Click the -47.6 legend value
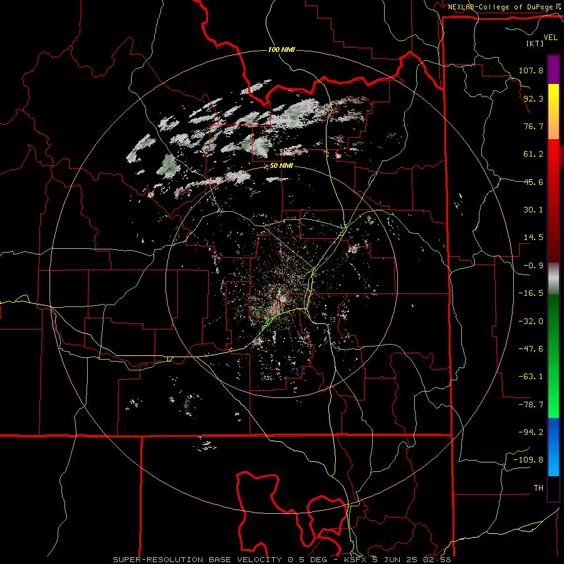The width and height of the screenshot is (564, 564). (x=531, y=349)
